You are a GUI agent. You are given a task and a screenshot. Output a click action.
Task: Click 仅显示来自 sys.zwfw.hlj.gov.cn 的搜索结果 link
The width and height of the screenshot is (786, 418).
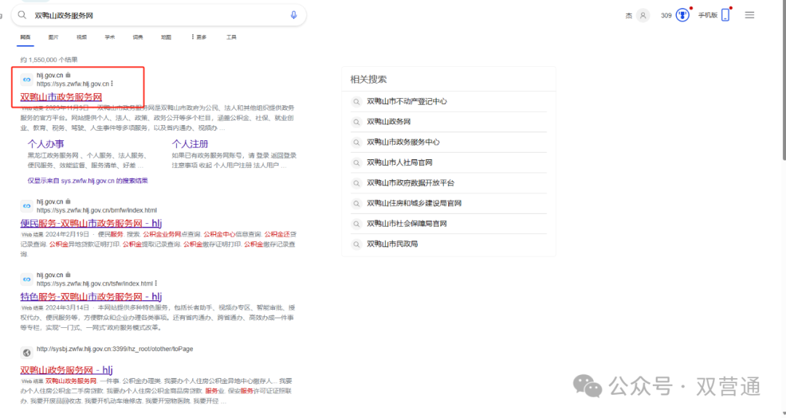pyautogui.click(x=88, y=181)
